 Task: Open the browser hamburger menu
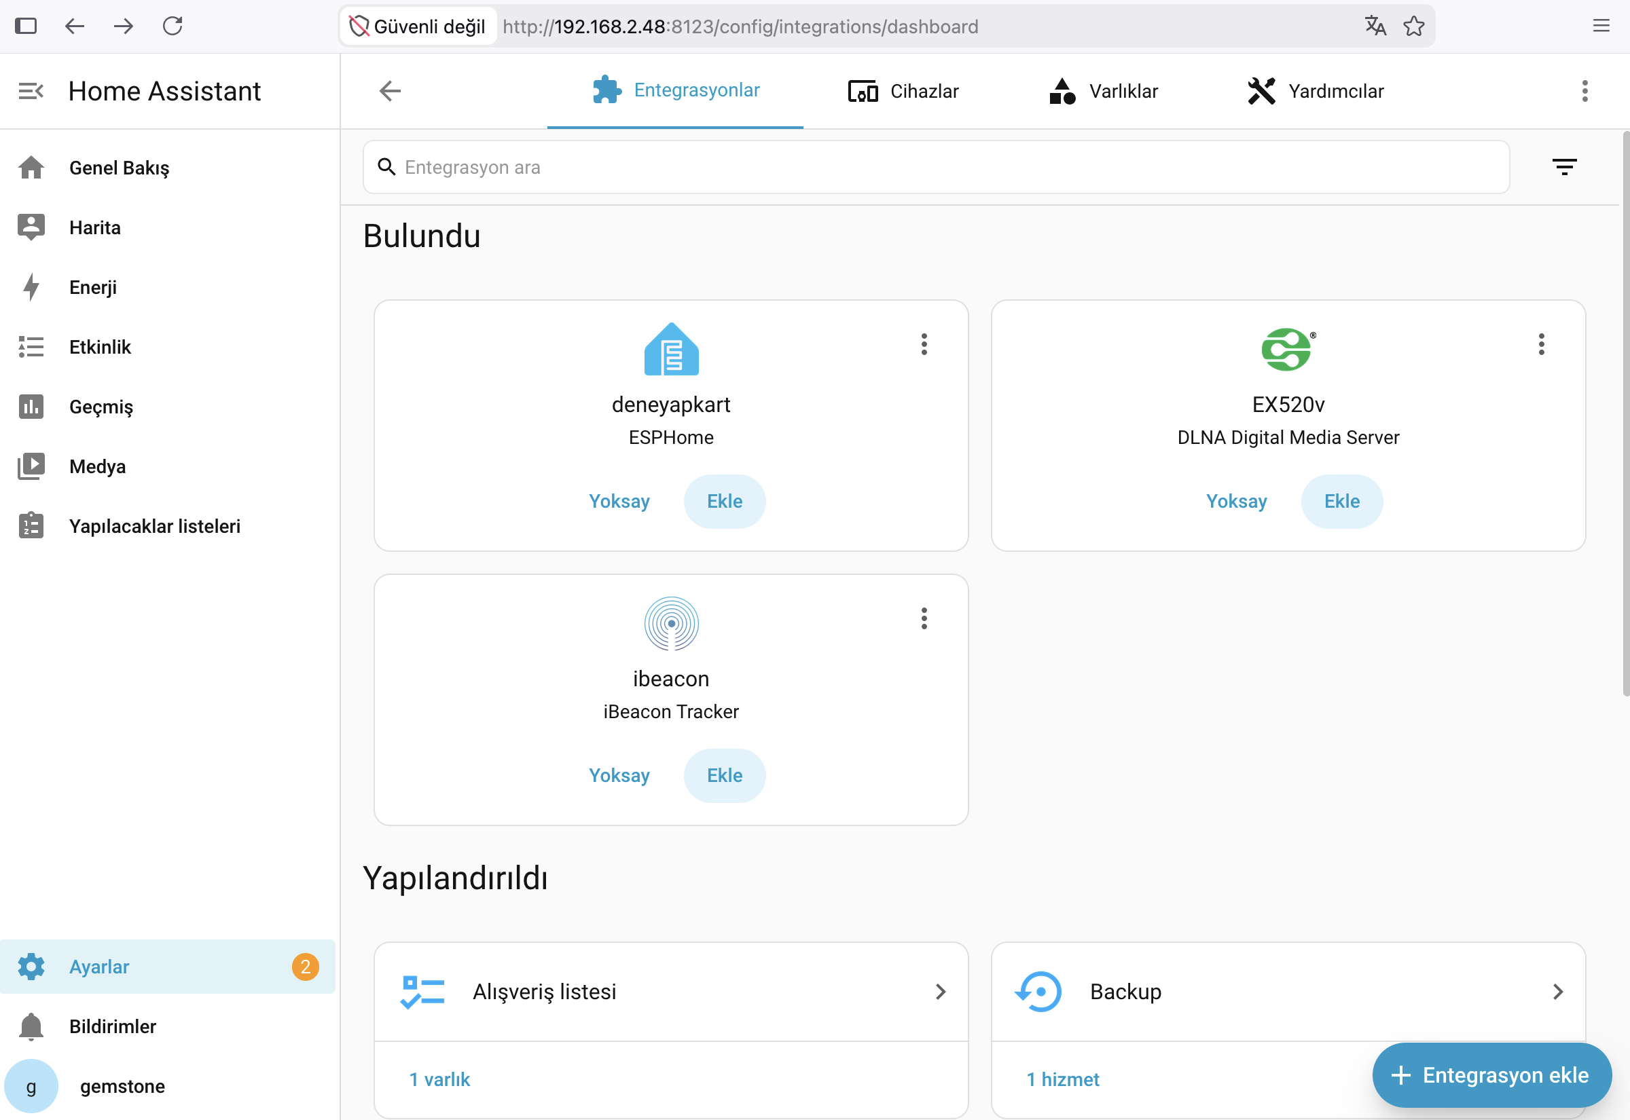coord(1601,26)
